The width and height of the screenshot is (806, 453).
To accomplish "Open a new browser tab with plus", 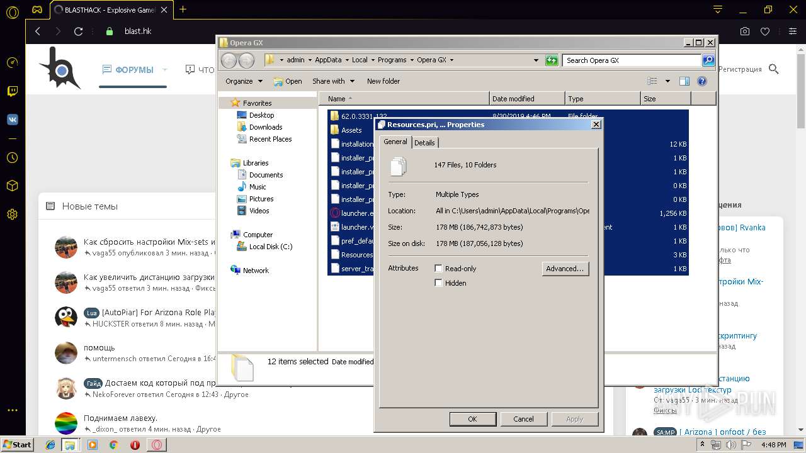I will coord(183,9).
